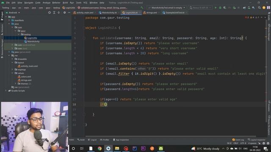Open the Event Log tool window
The height and width of the screenshot is (152, 271).
point(238,140)
